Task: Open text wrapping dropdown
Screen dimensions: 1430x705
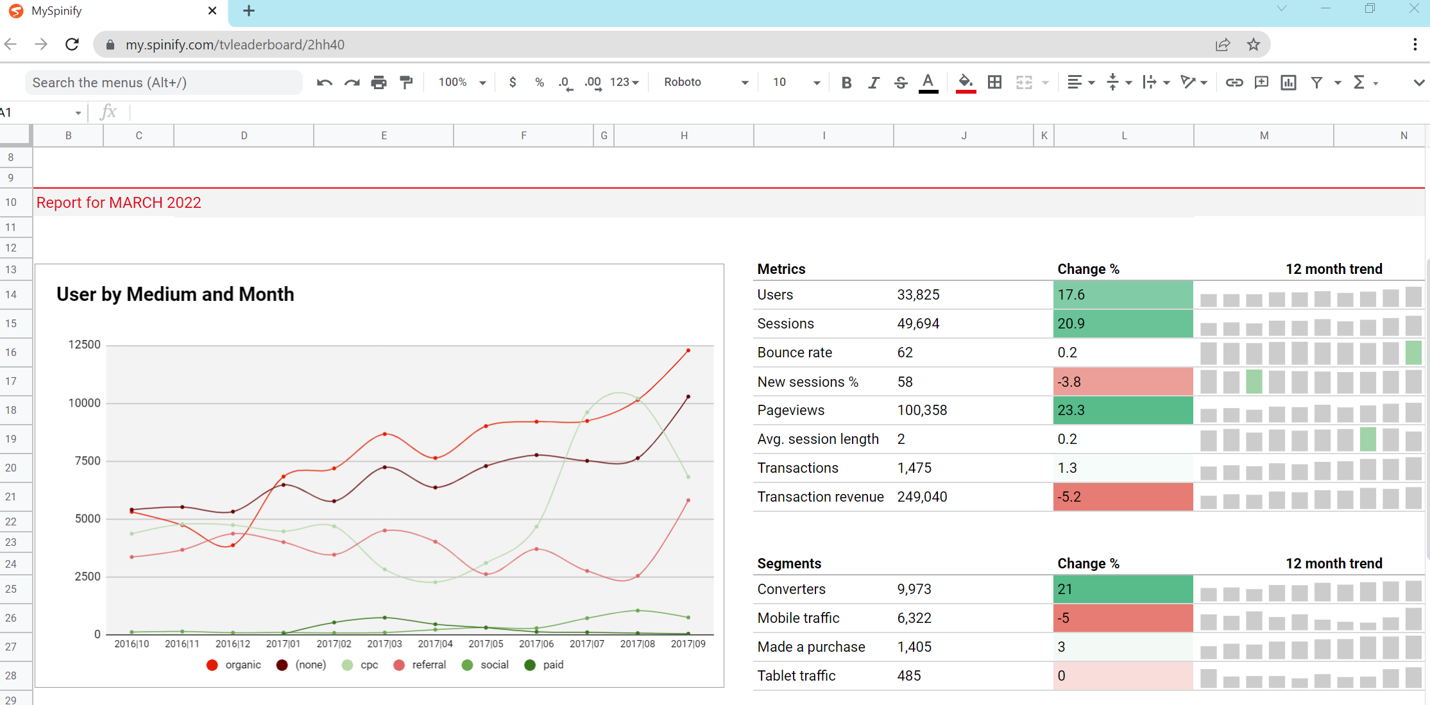Action: coord(1156,82)
